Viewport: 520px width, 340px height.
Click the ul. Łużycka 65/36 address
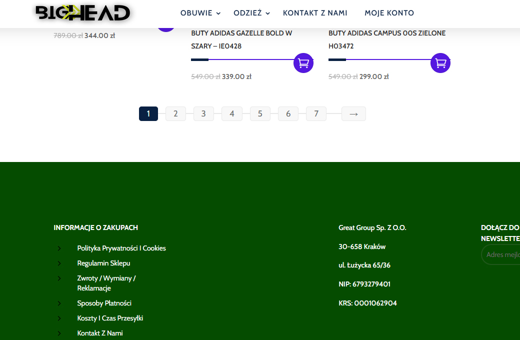coord(364,265)
